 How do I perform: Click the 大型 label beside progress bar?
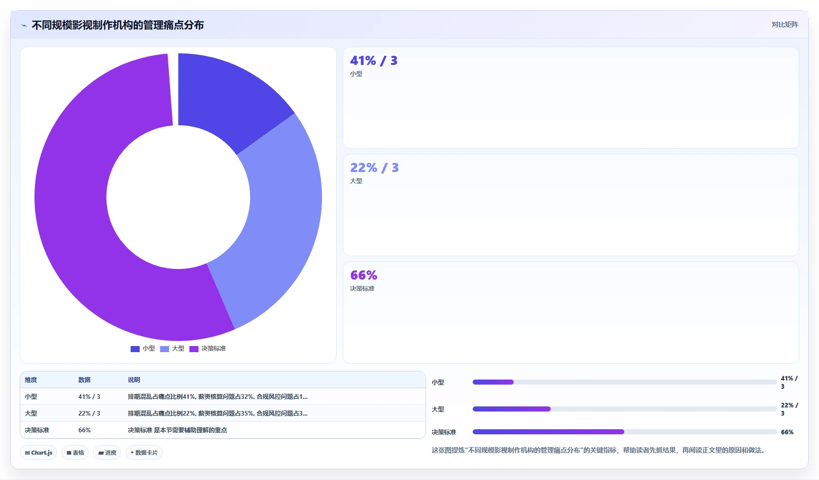pos(438,409)
